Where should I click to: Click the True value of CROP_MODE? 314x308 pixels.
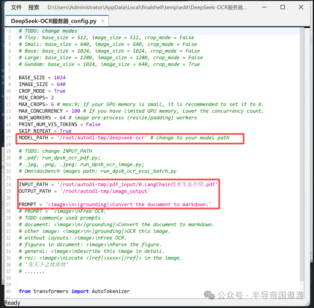tap(60, 91)
